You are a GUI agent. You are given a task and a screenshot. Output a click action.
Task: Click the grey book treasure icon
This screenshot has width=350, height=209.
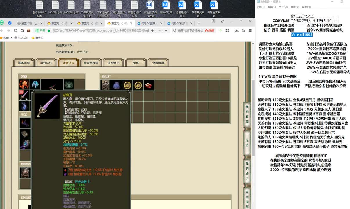coord(25,134)
